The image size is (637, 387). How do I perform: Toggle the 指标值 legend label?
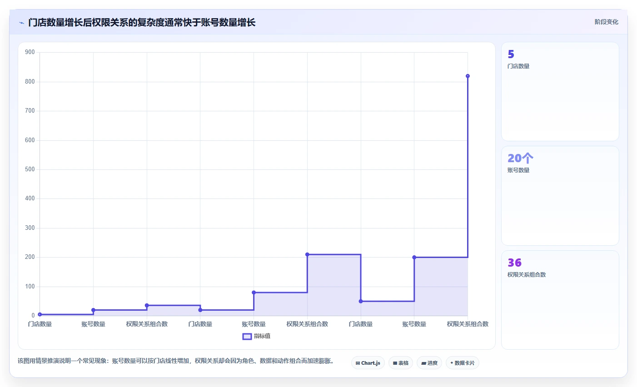(x=262, y=337)
